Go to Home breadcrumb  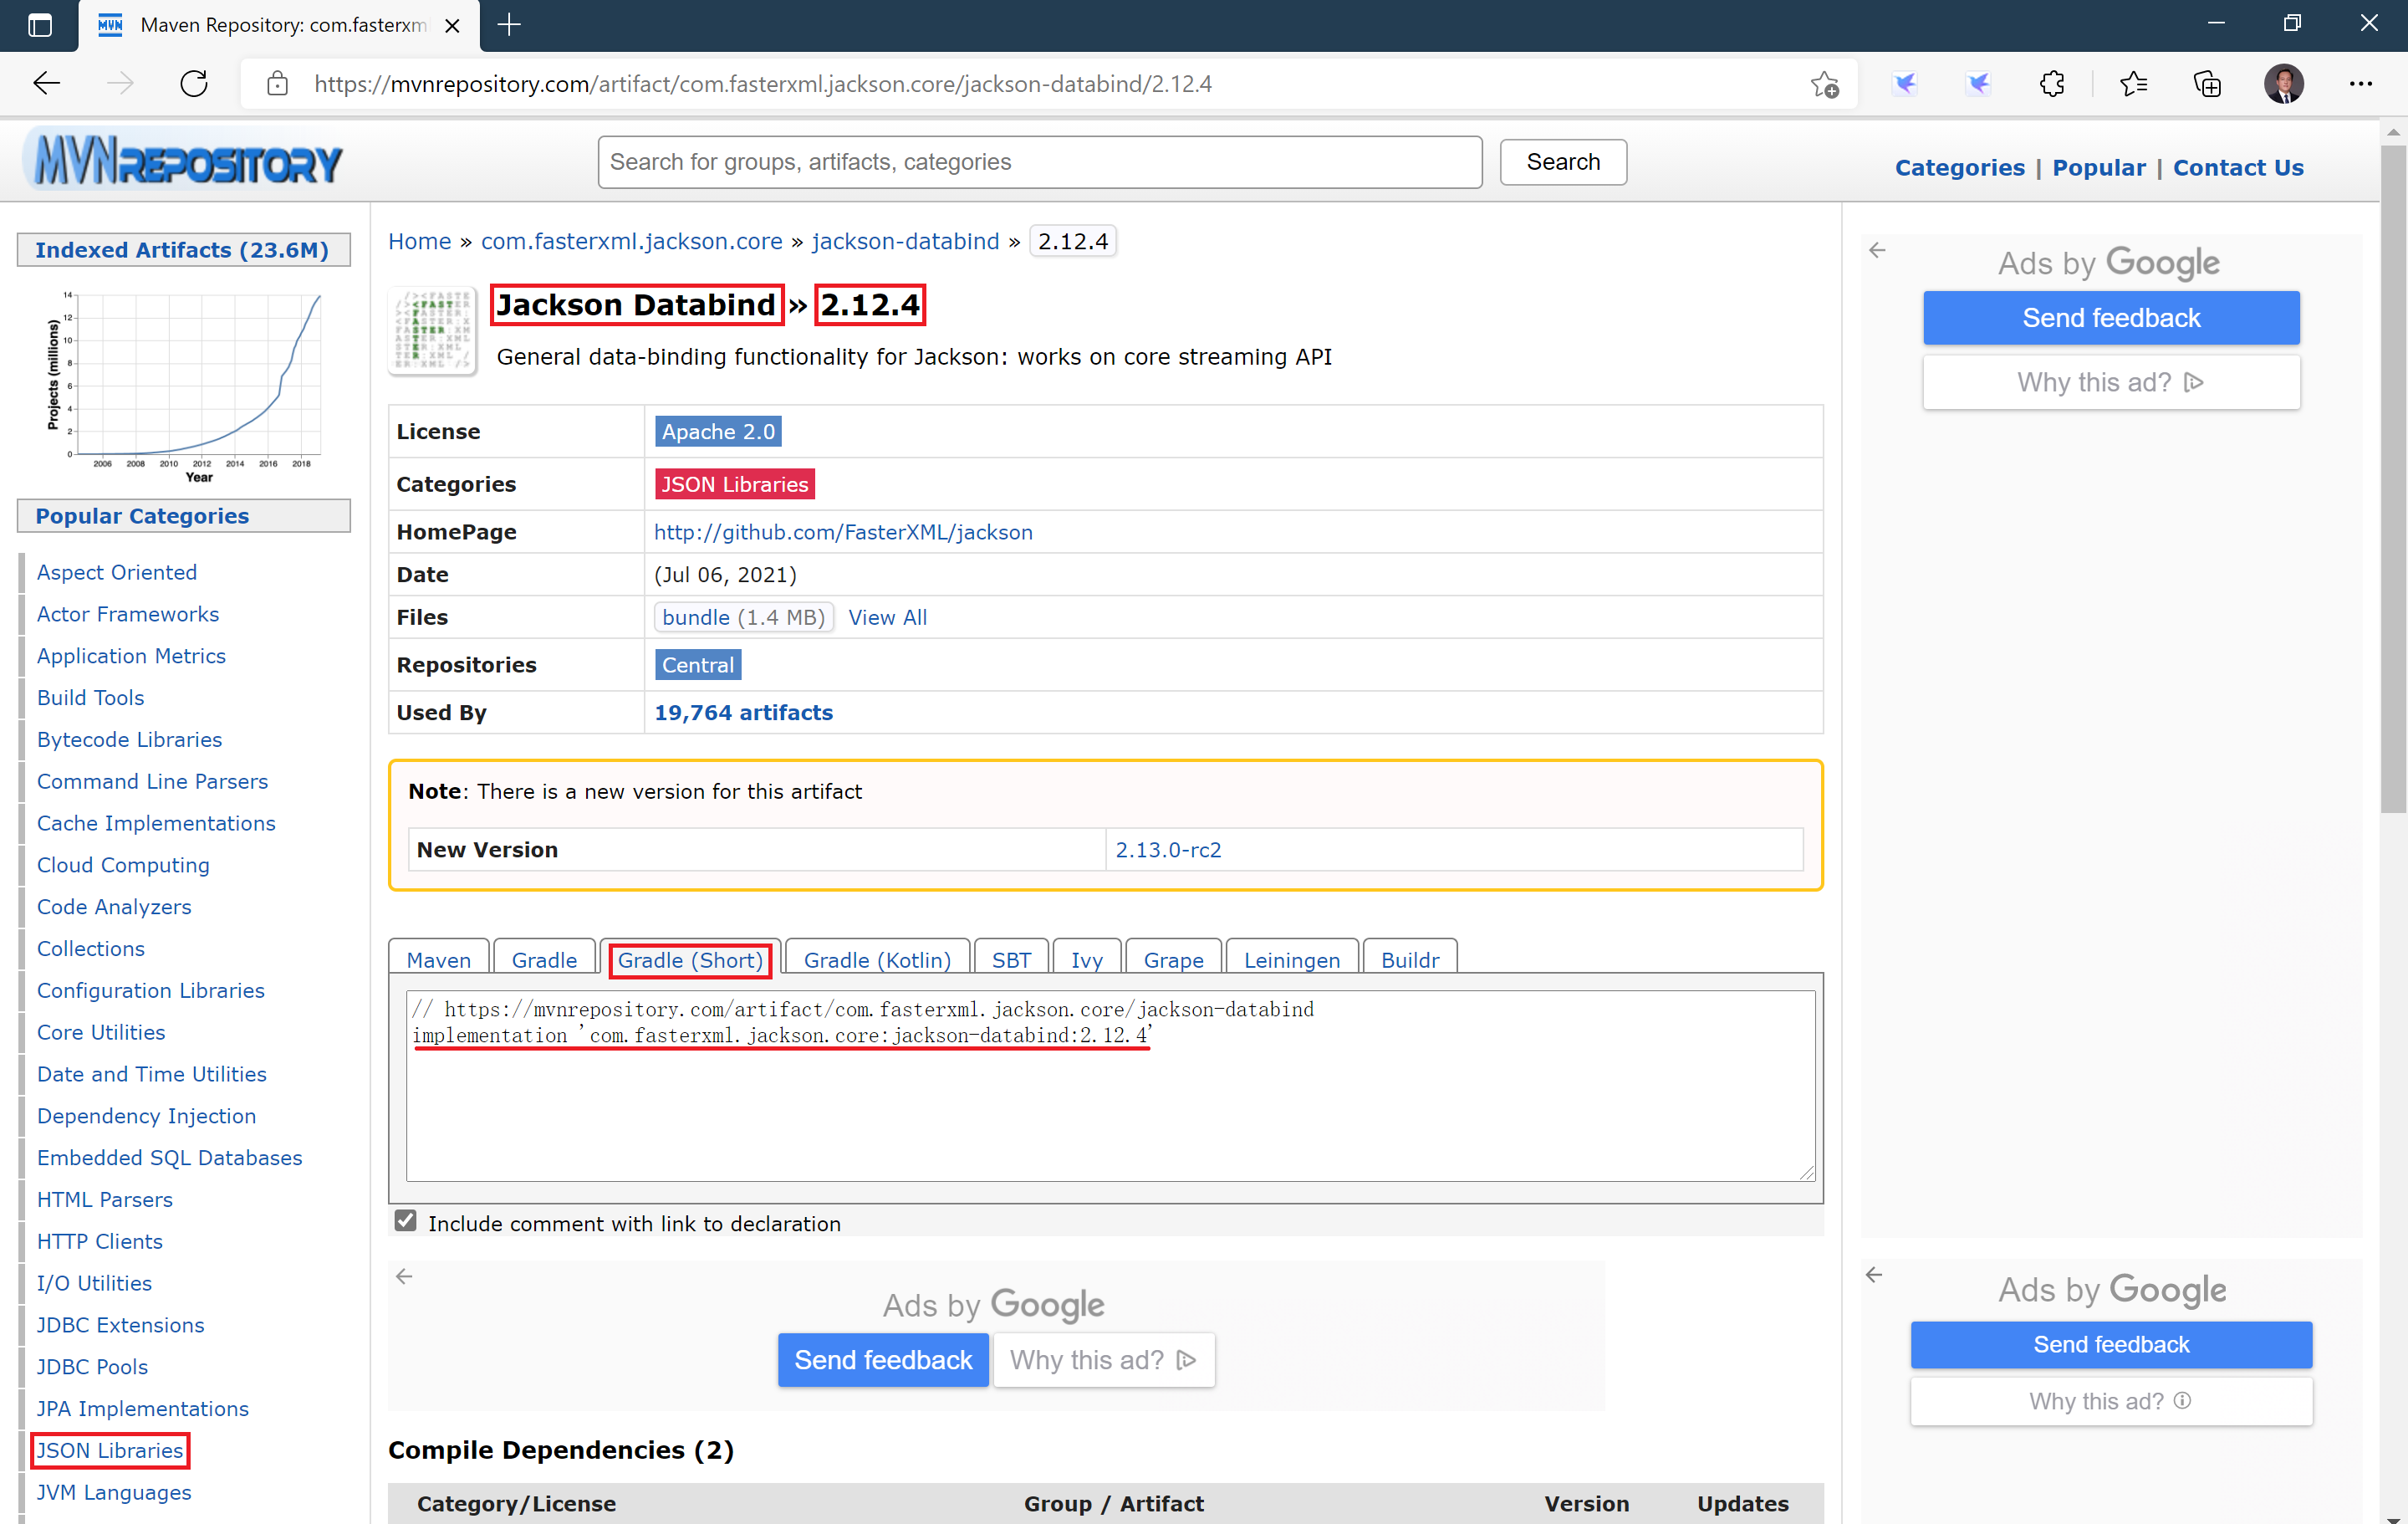[420, 240]
